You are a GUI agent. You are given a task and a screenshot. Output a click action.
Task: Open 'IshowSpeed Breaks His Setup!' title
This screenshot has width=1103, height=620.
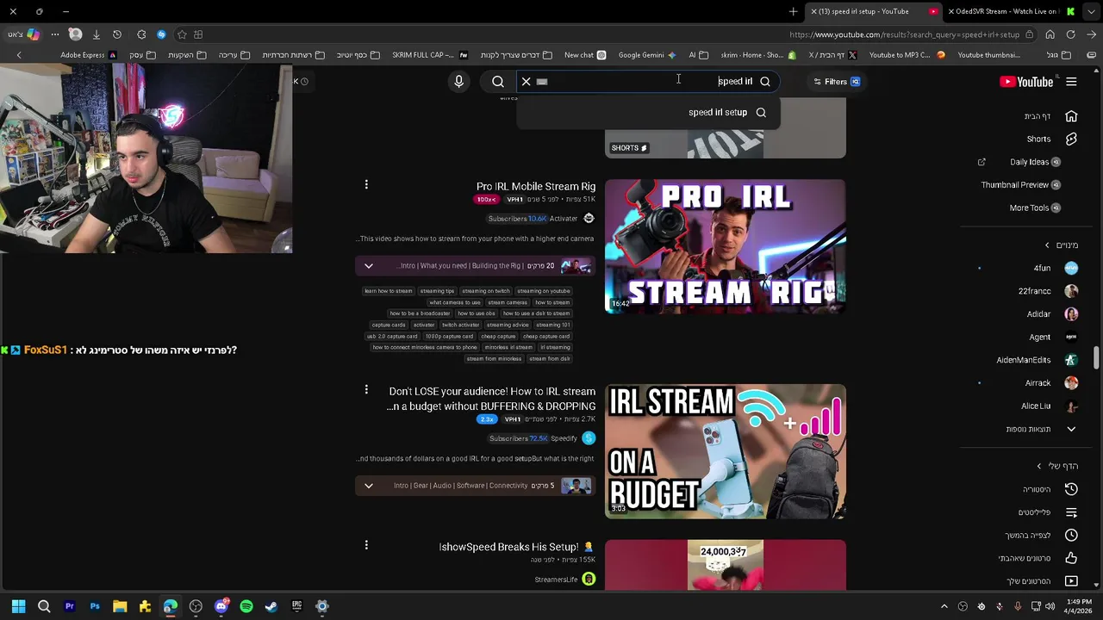tap(516, 548)
